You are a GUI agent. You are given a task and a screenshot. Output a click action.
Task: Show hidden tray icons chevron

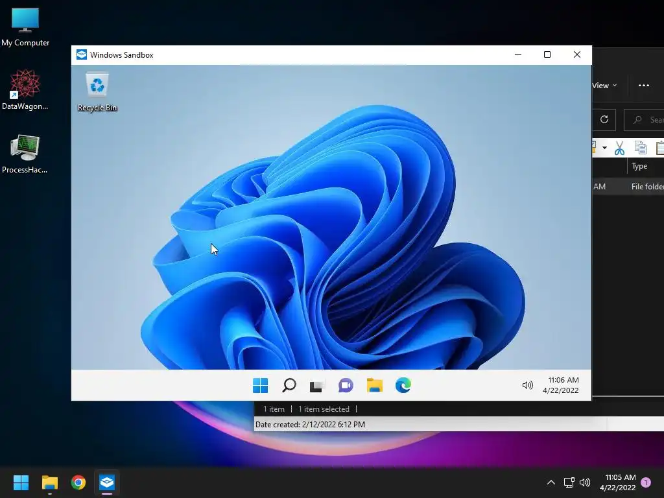pos(551,482)
